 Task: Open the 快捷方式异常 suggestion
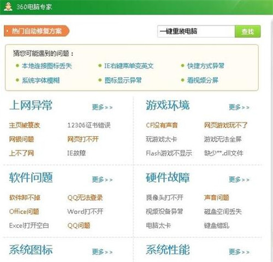206,66
